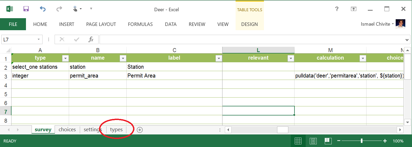The width and height of the screenshot is (412, 147).
Task: Cancel formula entry with the X icon
Action: [62, 40]
